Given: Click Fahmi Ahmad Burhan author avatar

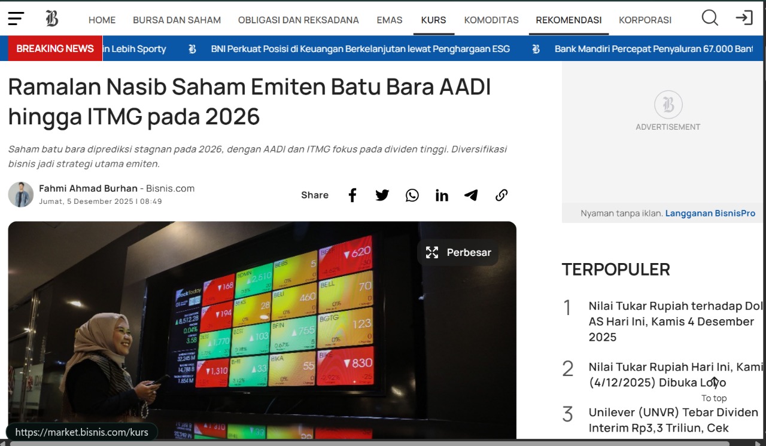Looking at the screenshot, I should tap(21, 194).
